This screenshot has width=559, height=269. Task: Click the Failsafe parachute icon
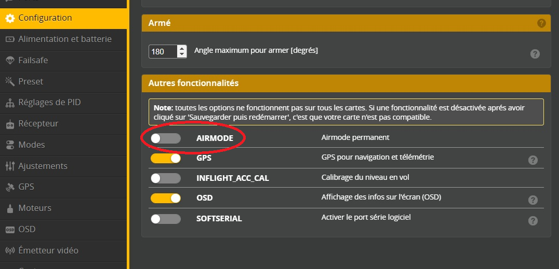(x=10, y=61)
